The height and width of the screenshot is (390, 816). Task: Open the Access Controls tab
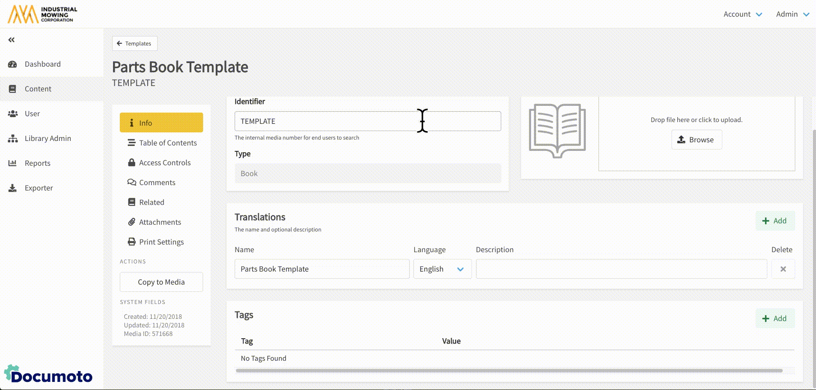[164, 163]
